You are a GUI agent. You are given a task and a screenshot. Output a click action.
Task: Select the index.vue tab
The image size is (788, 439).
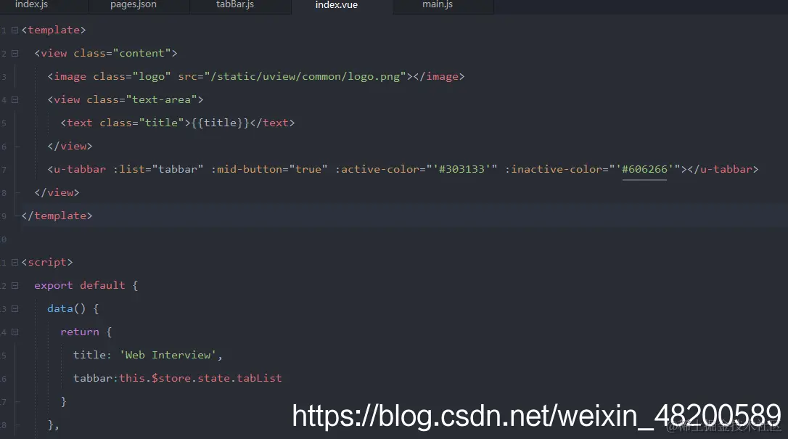(336, 5)
